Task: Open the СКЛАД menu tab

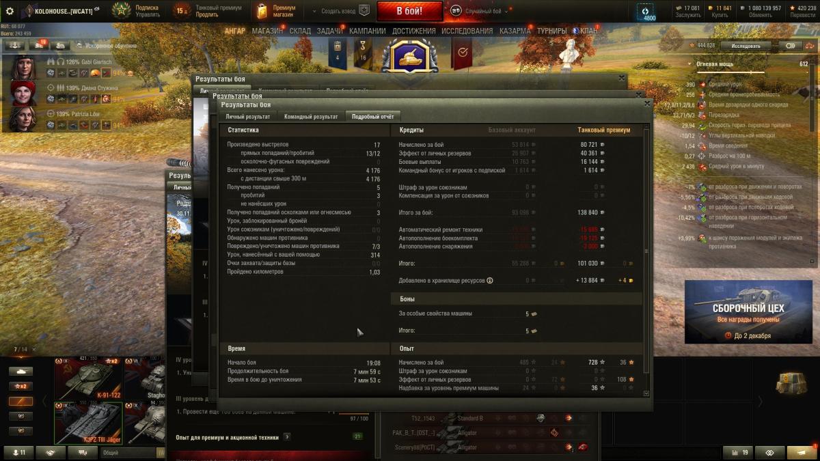Action: coord(300,31)
